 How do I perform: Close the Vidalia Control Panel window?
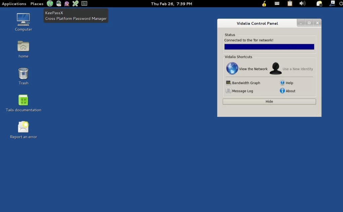click(317, 23)
